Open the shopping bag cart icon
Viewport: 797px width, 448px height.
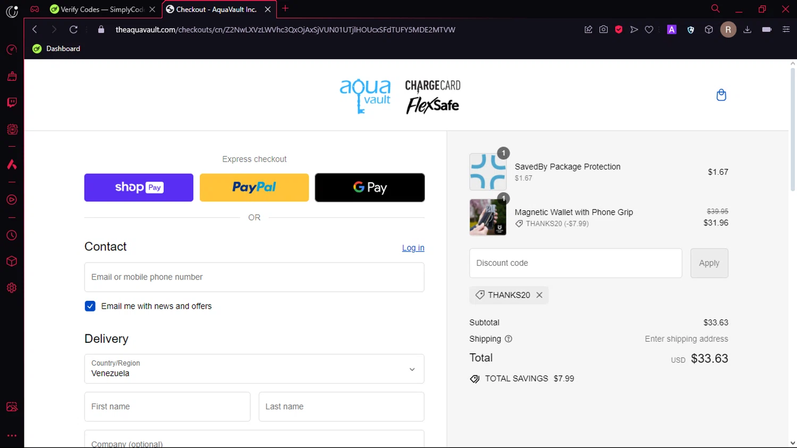tap(721, 95)
